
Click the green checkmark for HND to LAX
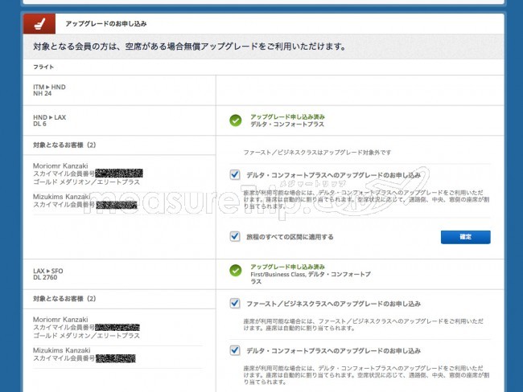(x=236, y=120)
